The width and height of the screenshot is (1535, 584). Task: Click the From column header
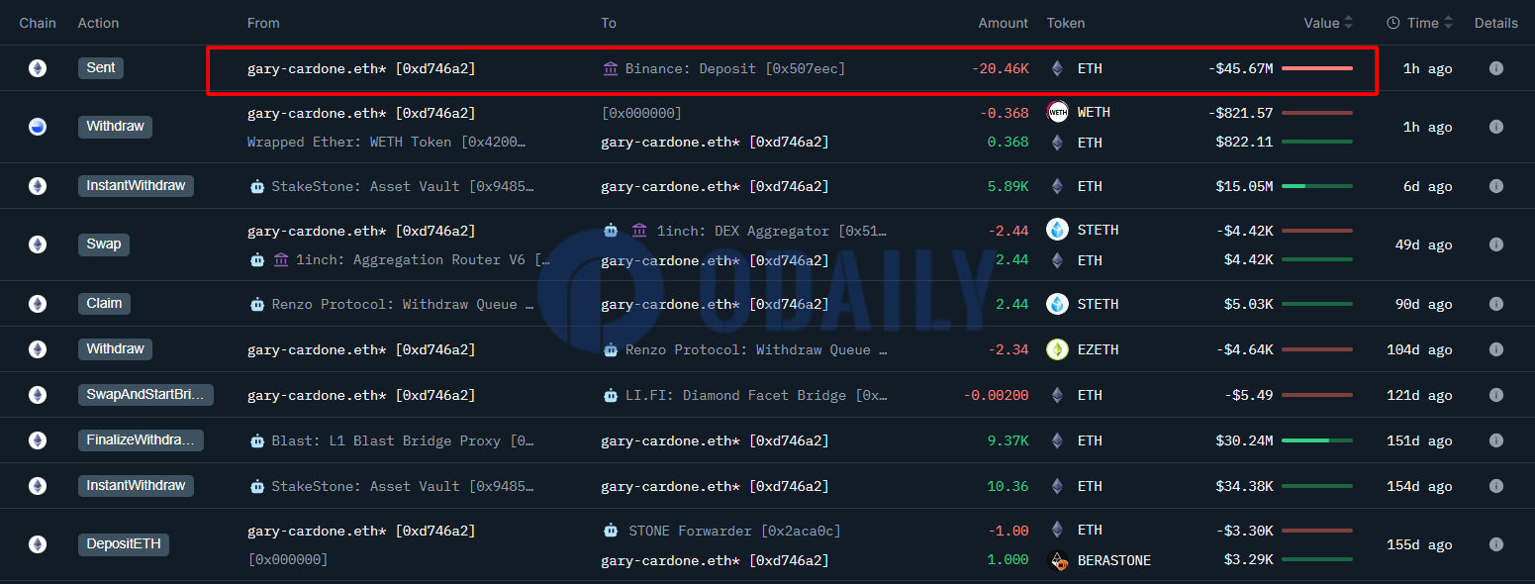point(263,23)
